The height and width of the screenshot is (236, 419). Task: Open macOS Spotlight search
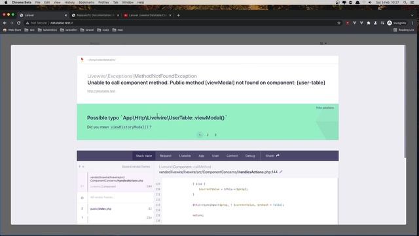(405, 3)
